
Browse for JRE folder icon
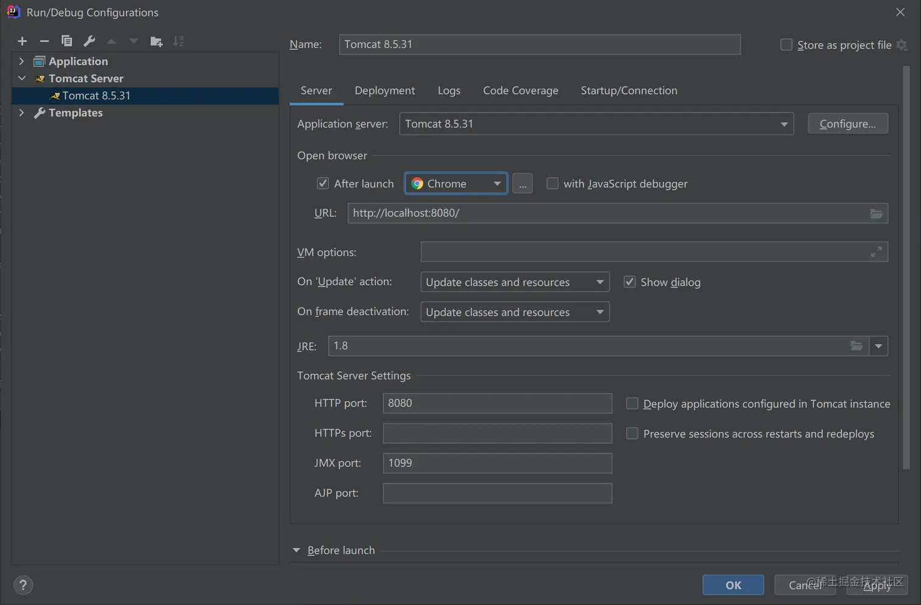856,346
